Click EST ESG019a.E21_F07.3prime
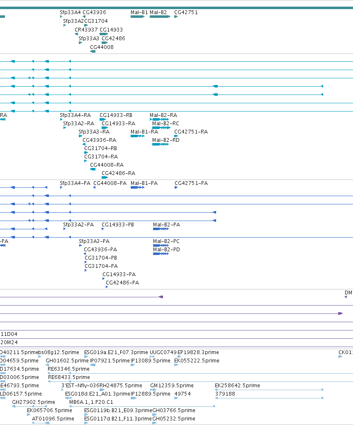Screen dimensions: 353x425 click(116, 352)
